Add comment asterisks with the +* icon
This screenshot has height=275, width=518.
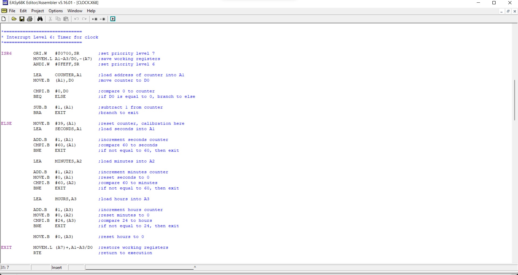point(94,19)
